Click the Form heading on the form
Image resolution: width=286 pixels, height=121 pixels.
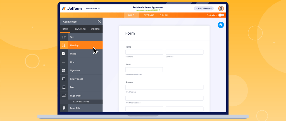[x=130, y=33]
